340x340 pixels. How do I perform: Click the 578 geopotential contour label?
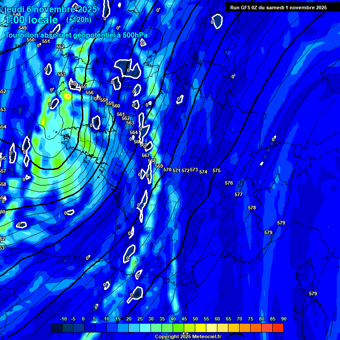click(x=252, y=208)
